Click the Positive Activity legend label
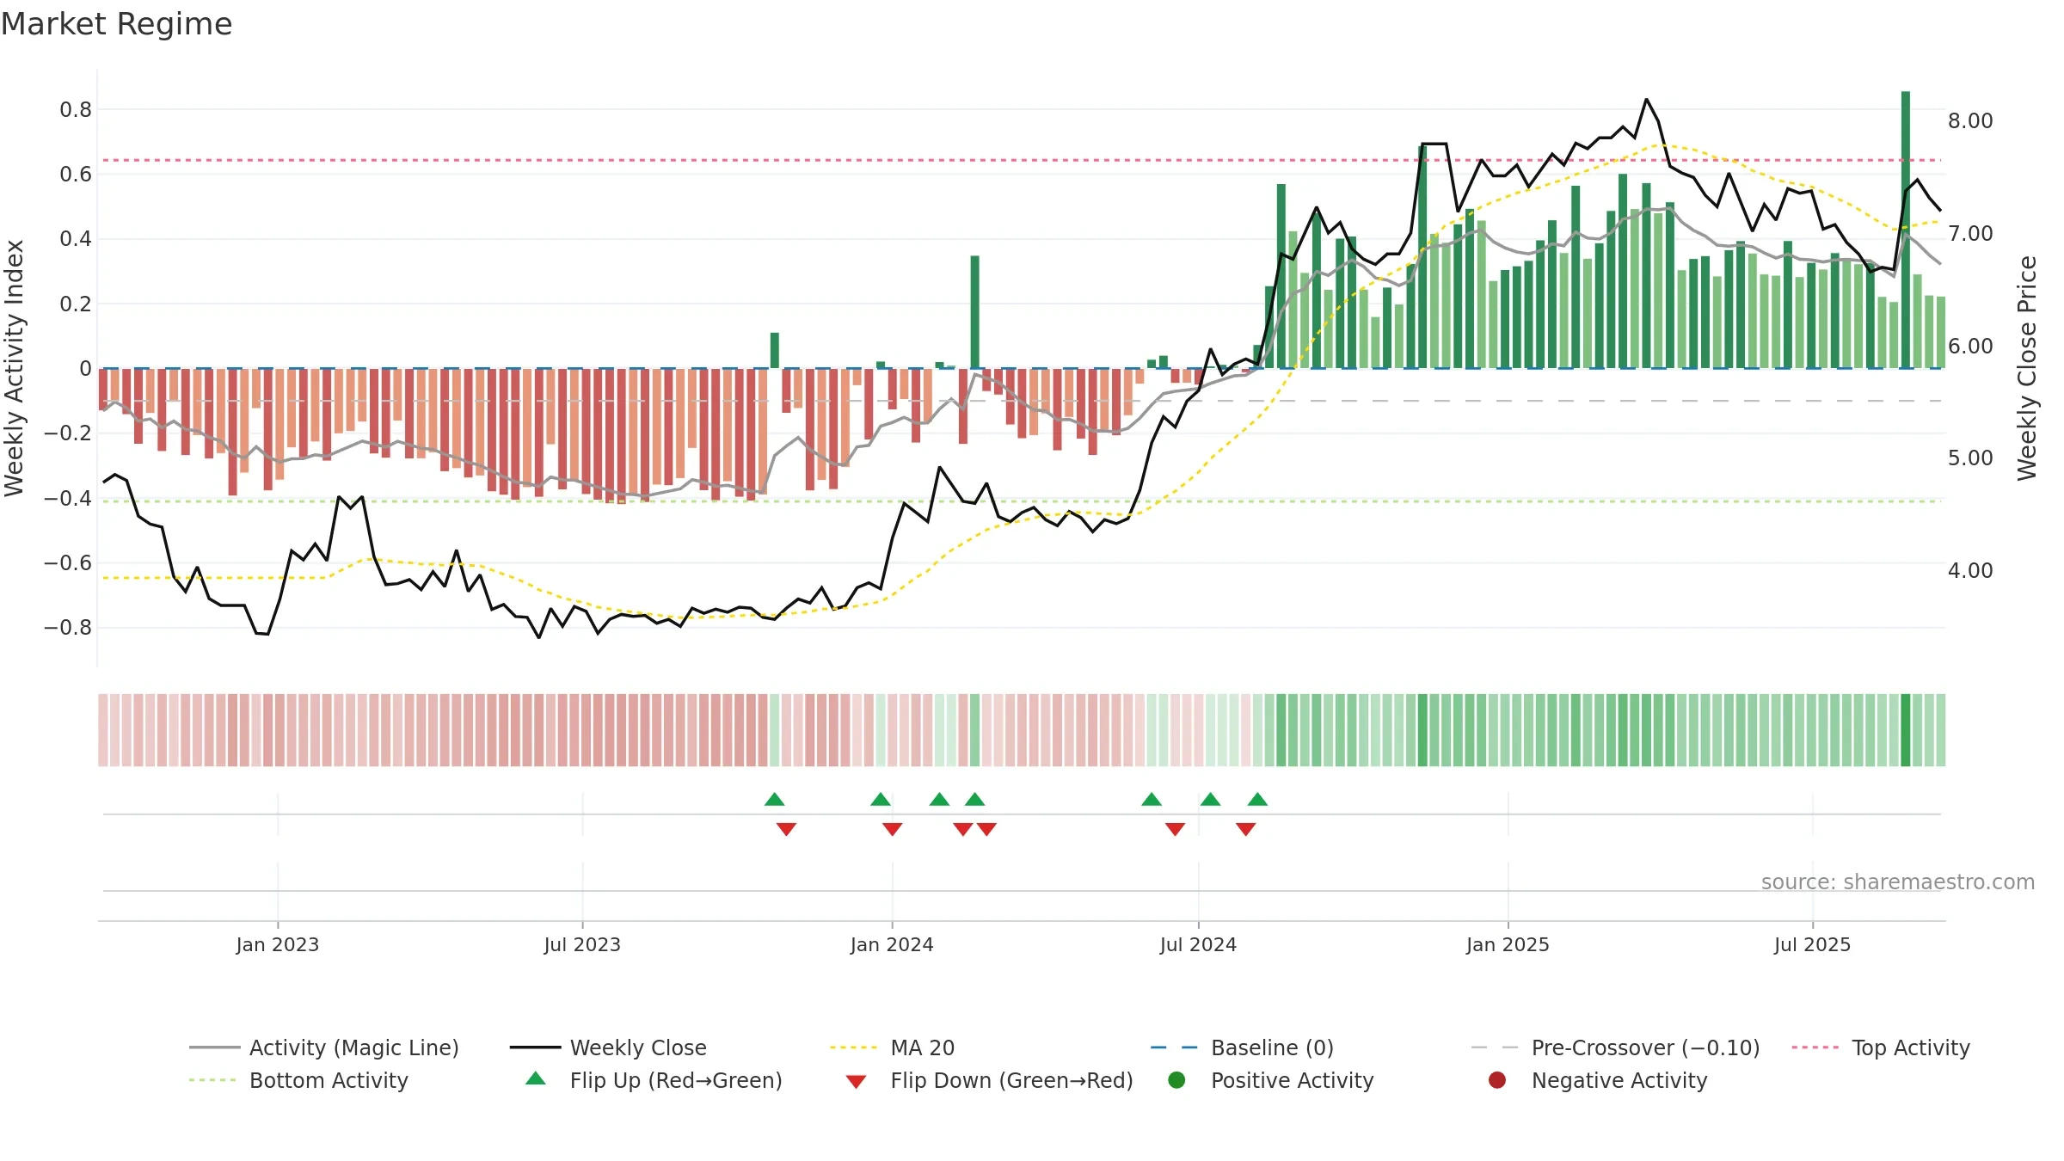This screenshot has height=1161, width=2064. [1293, 1080]
